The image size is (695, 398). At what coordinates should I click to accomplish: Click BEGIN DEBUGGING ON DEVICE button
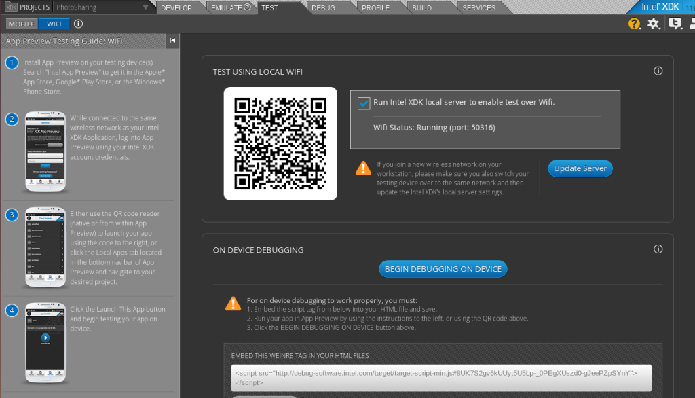443,269
